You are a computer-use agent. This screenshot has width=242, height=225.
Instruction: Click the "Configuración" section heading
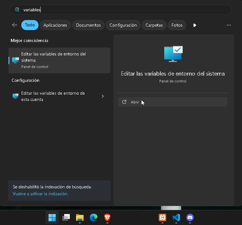pos(25,80)
